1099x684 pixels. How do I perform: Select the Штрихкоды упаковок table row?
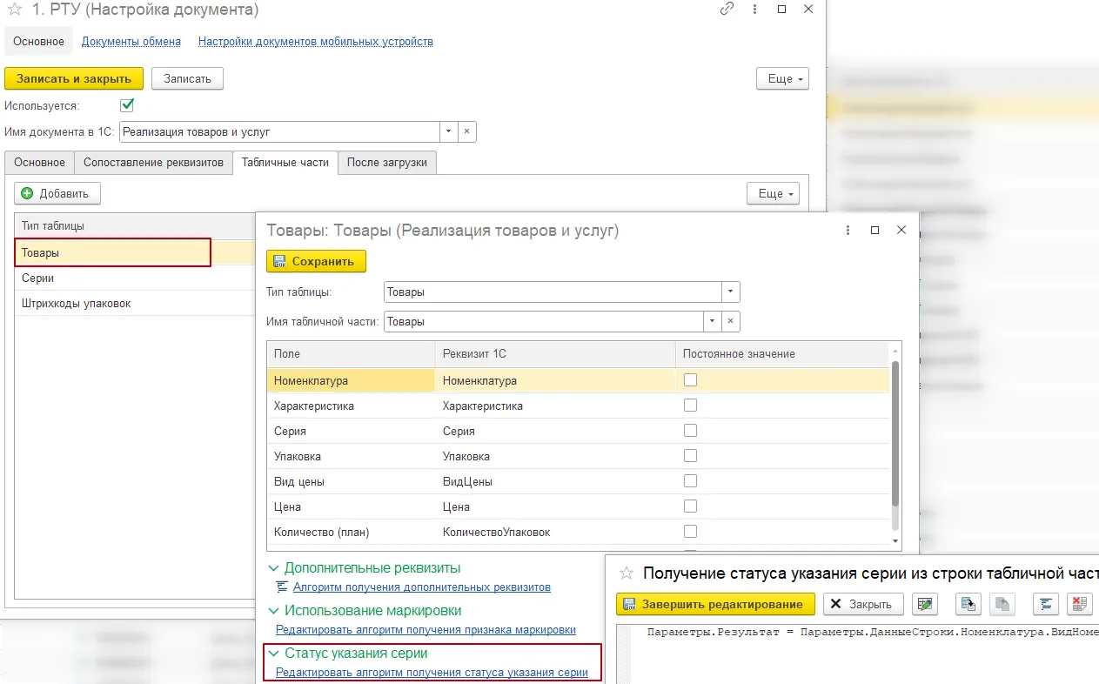(x=77, y=304)
